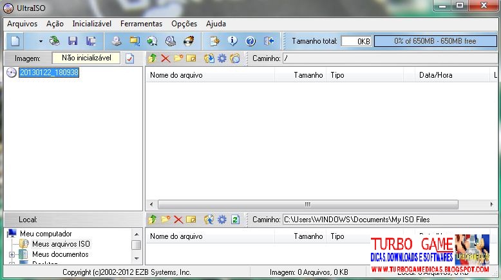Select Meus arquivos ISO in the Local tree
501x280 pixels.
click(61, 244)
